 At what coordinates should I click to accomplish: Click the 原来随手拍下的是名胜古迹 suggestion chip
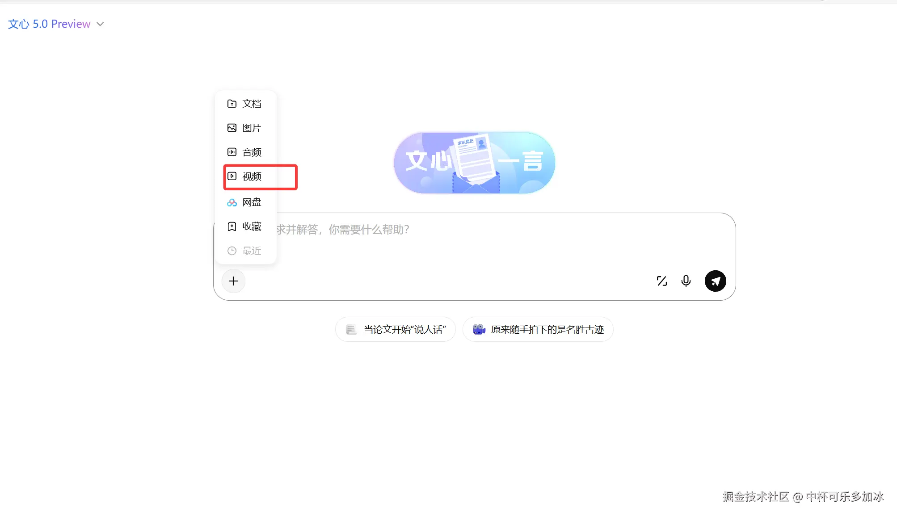click(x=538, y=330)
